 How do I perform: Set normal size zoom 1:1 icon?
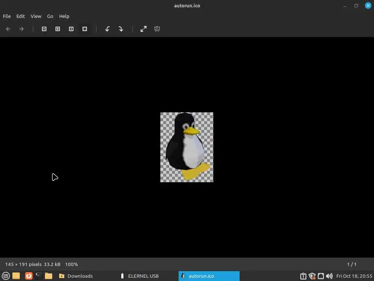click(x=71, y=29)
